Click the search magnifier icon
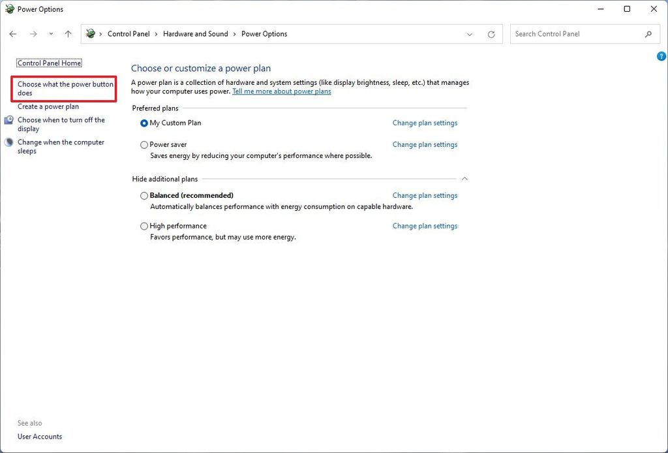 [x=648, y=34]
